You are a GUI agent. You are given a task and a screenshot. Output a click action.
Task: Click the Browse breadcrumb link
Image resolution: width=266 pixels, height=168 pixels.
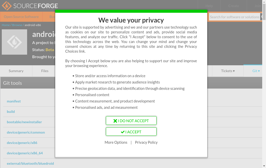pos(17,25)
